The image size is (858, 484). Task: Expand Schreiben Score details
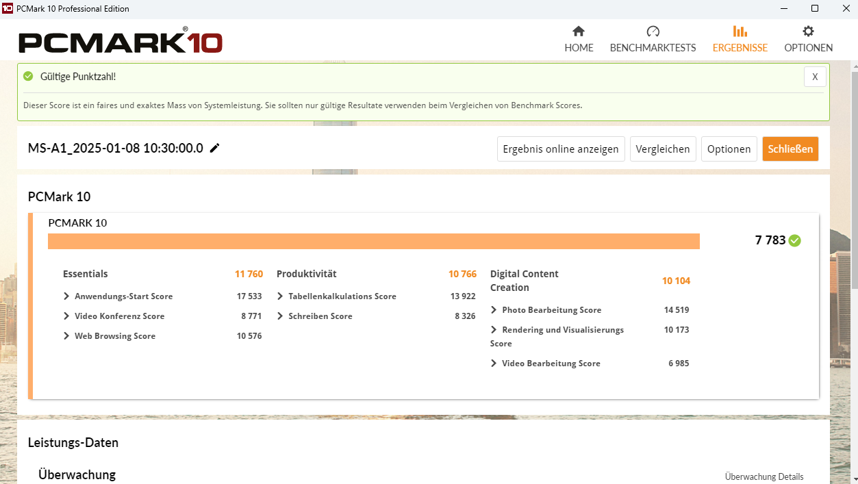tap(281, 316)
